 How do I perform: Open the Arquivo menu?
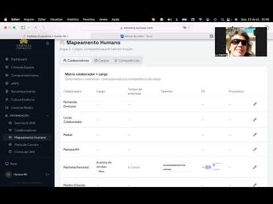[x=29, y=19]
